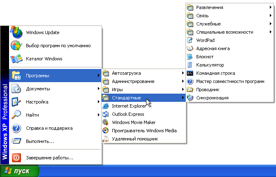Click the Windows Update icon
276x177 pixels.
click(16, 32)
